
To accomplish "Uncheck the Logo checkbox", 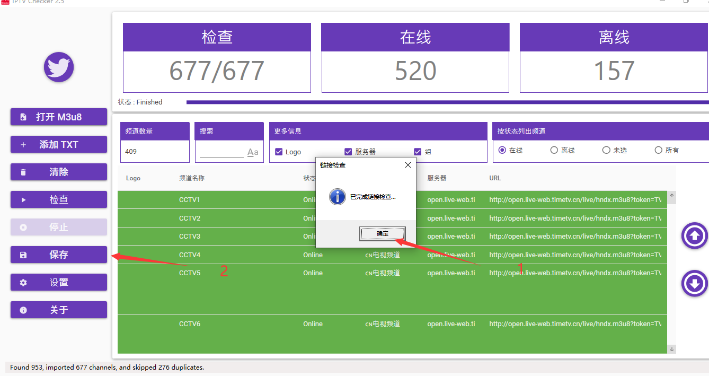I will pyautogui.click(x=279, y=152).
